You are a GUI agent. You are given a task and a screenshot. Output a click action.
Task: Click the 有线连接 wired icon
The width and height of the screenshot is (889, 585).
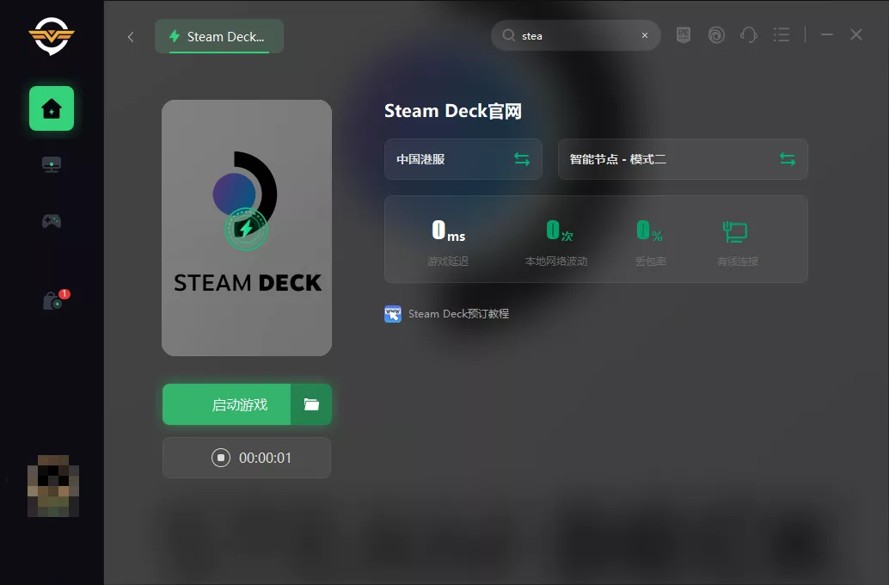pos(735,231)
